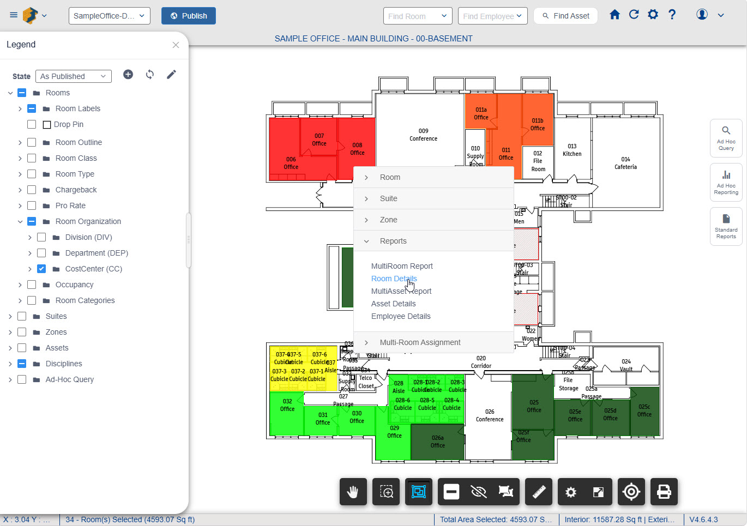Expand the Suite context menu section
This screenshot has height=526, width=747.
[434, 198]
